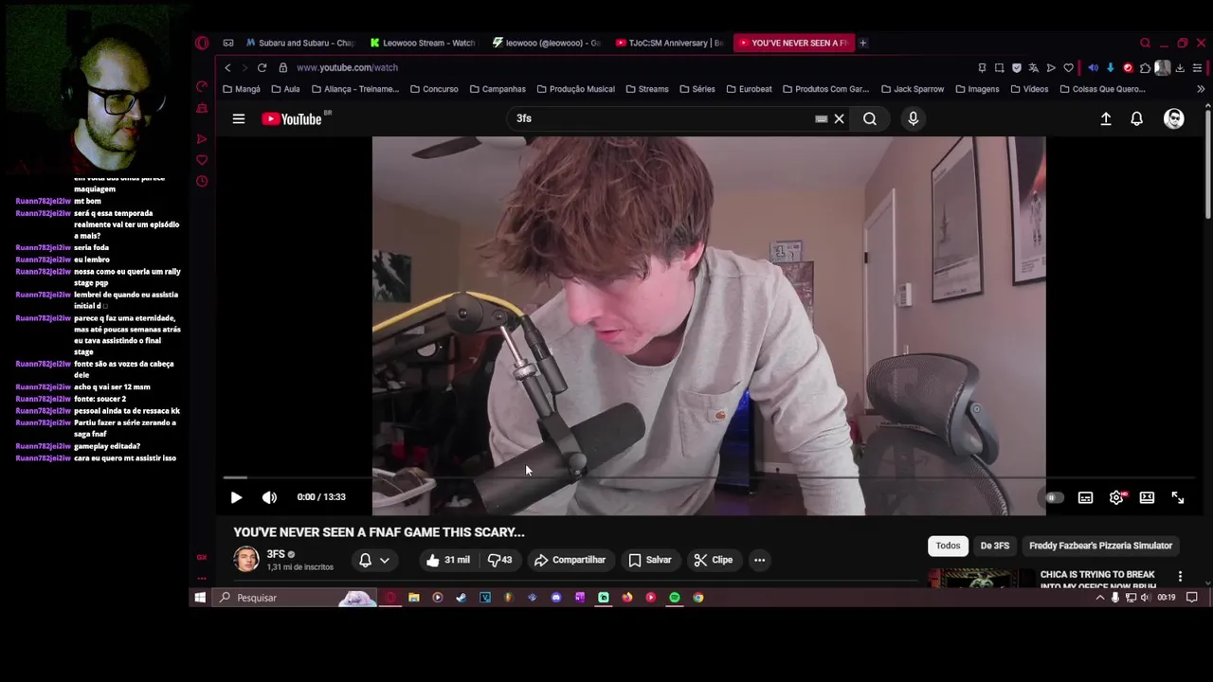Viewport: 1213px width, 682px height.
Task: Toggle video autoplay switch
Action: pyautogui.click(x=1054, y=497)
